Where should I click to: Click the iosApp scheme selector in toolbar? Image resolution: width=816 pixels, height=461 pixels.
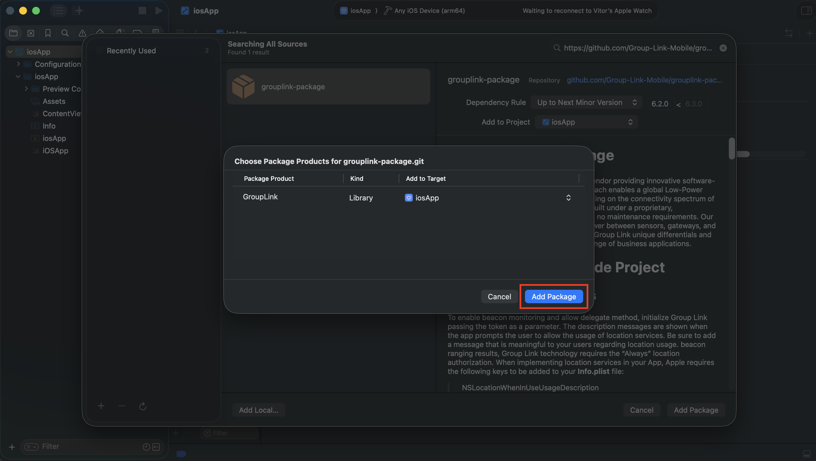pyautogui.click(x=355, y=11)
